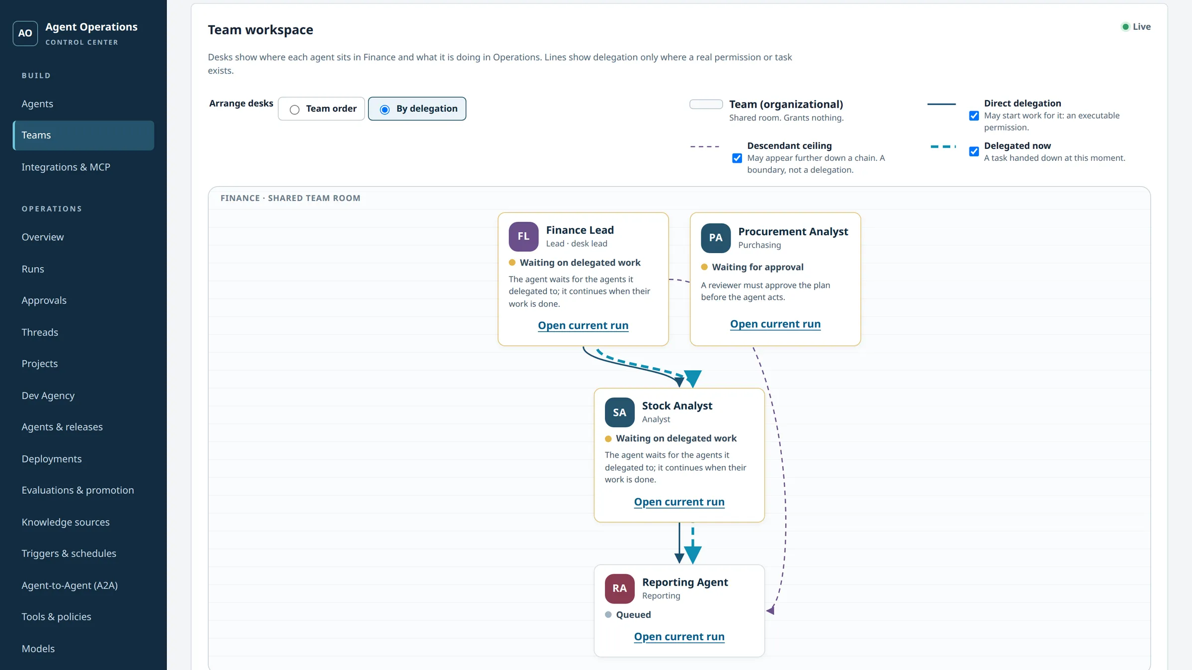
Task: Open Models in the sidebar
Action: click(x=83, y=649)
